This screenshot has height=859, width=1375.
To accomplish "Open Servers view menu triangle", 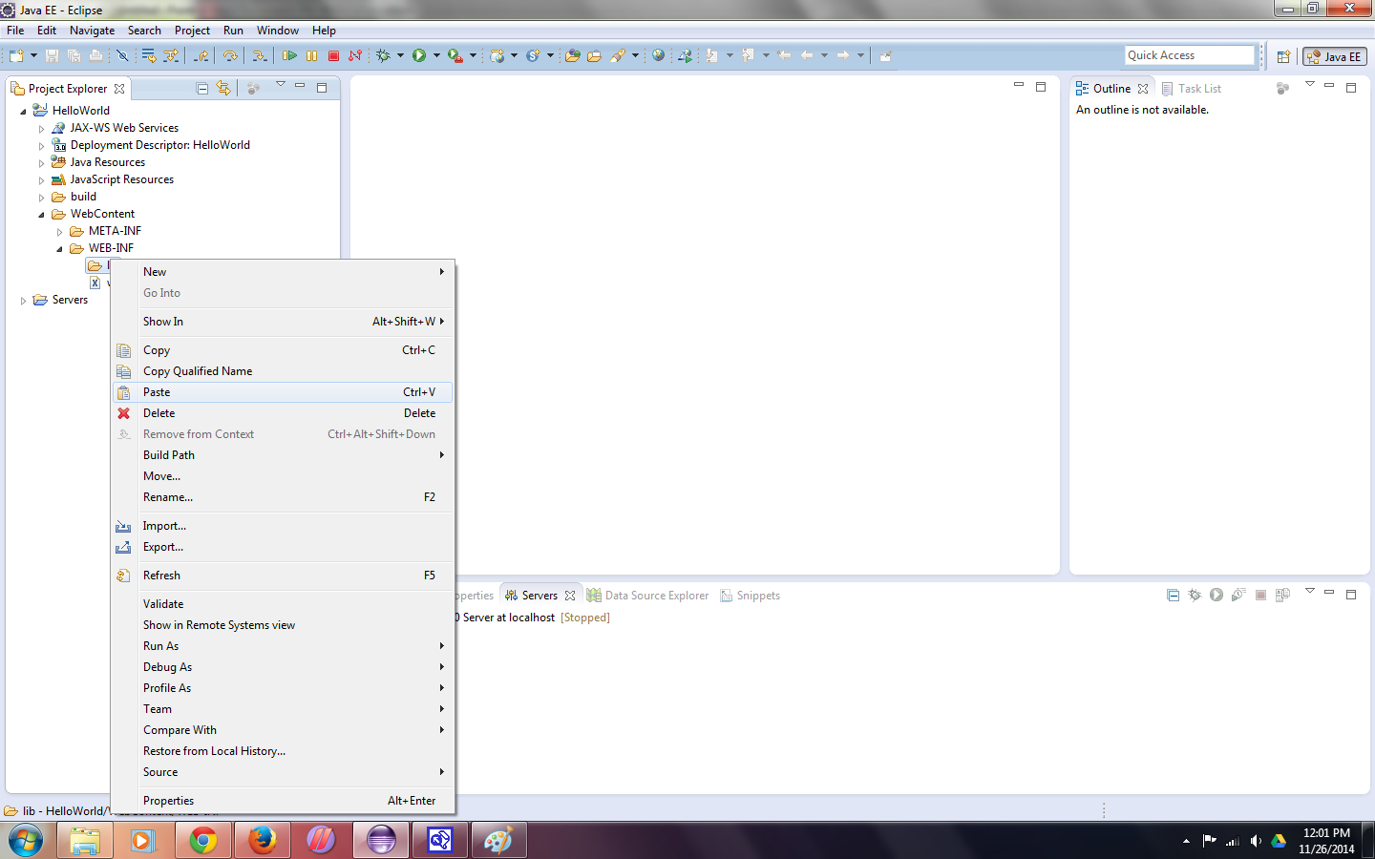I will pos(1310,592).
